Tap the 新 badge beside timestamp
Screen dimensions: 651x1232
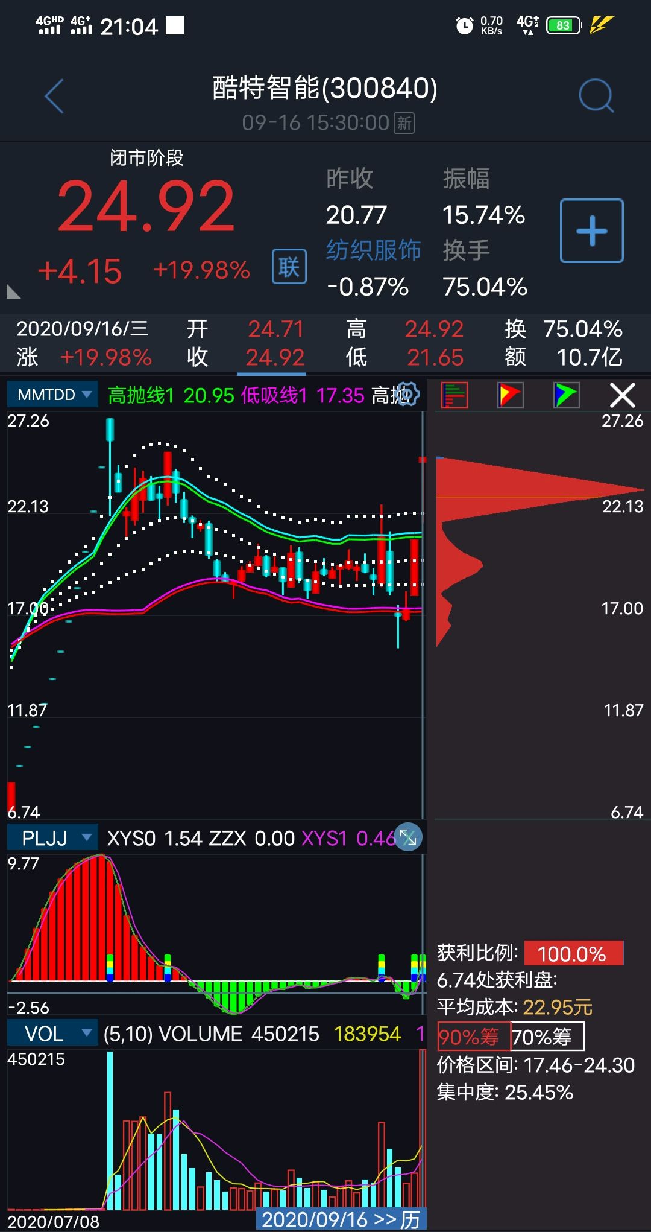point(404,123)
